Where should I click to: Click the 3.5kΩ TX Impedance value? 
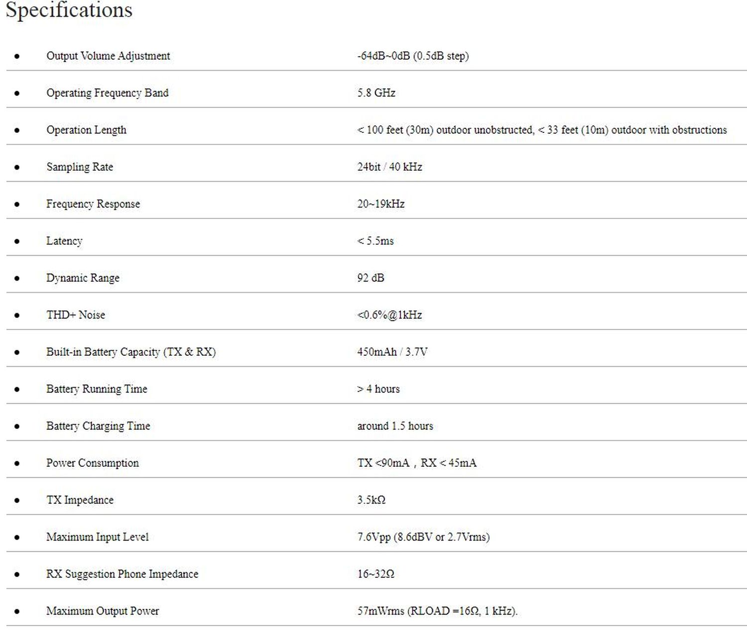371,500
